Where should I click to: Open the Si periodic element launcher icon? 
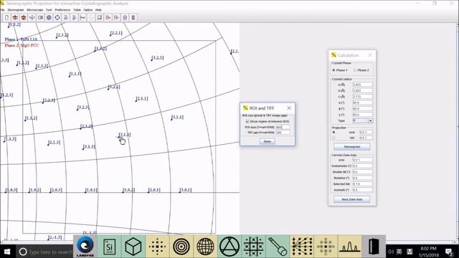point(109,247)
